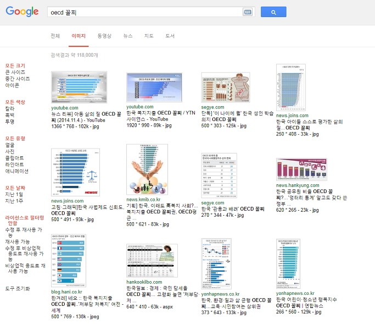Open the segye.com table thumbnail
This screenshot has height=324, width=375.
(219, 175)
